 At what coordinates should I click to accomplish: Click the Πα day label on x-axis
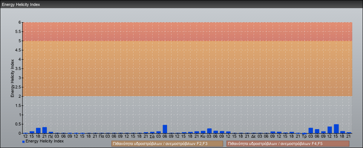point(101,137)
